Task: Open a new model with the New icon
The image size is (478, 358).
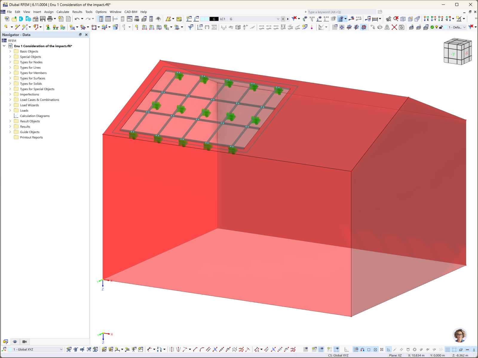Action: pyautogui.click(x=7, y=19)
